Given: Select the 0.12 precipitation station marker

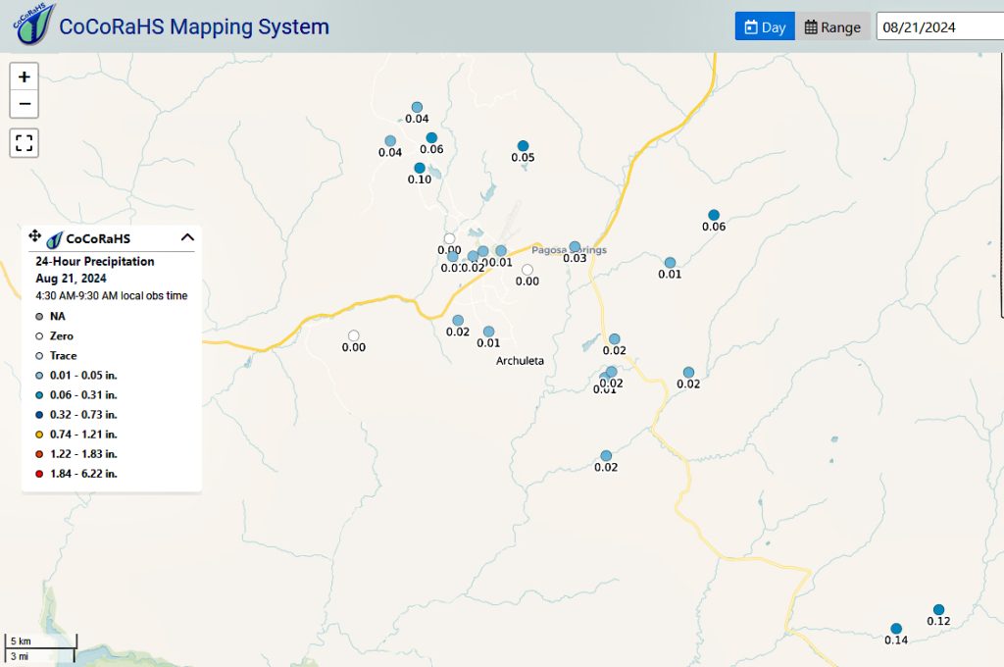Looking at the screenshot, I should pos(938,609).
